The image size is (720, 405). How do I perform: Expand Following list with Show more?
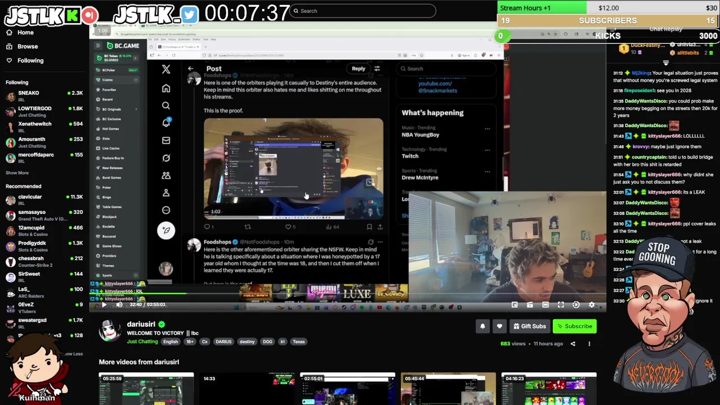pyautogui.click(x=17, y=173)
